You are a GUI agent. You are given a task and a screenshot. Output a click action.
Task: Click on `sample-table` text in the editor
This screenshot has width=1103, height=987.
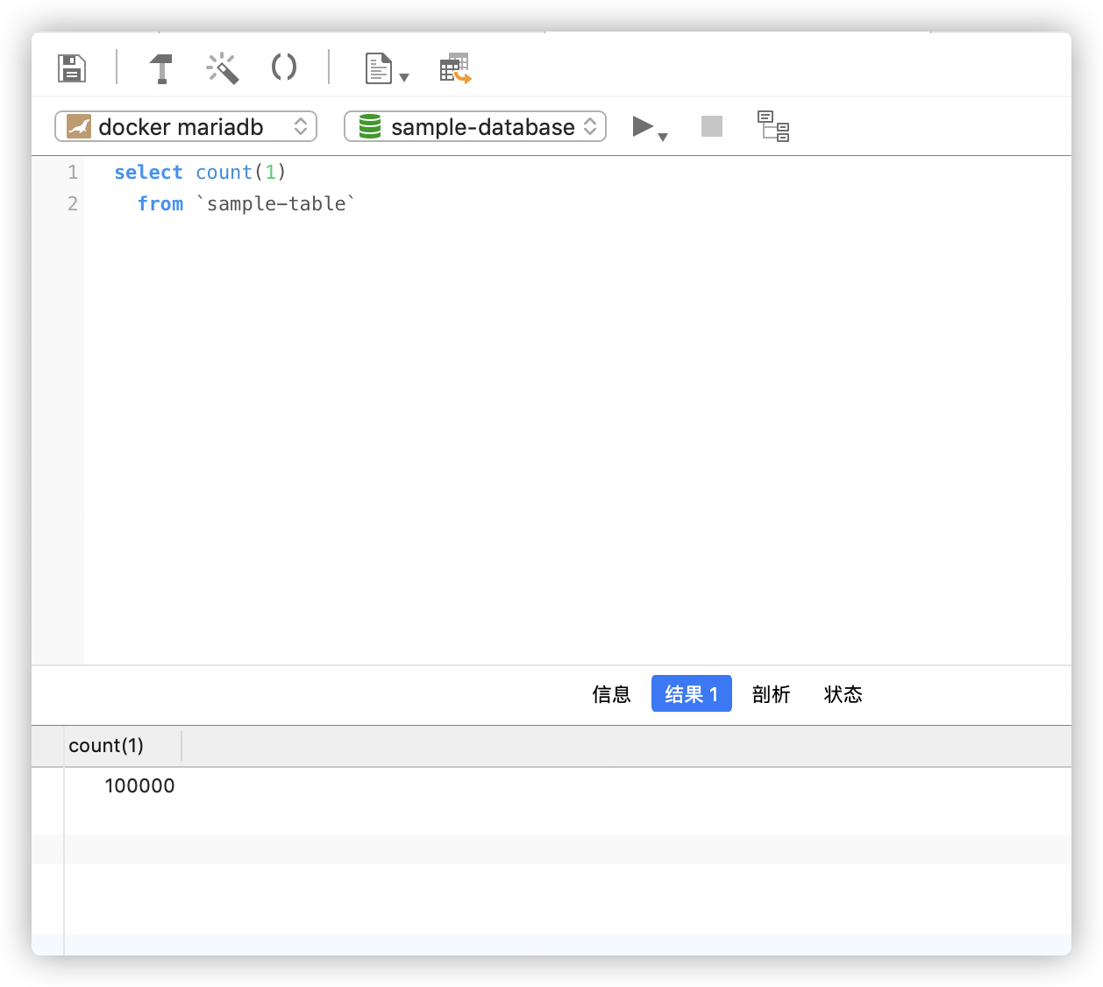[x=276, y=204]
